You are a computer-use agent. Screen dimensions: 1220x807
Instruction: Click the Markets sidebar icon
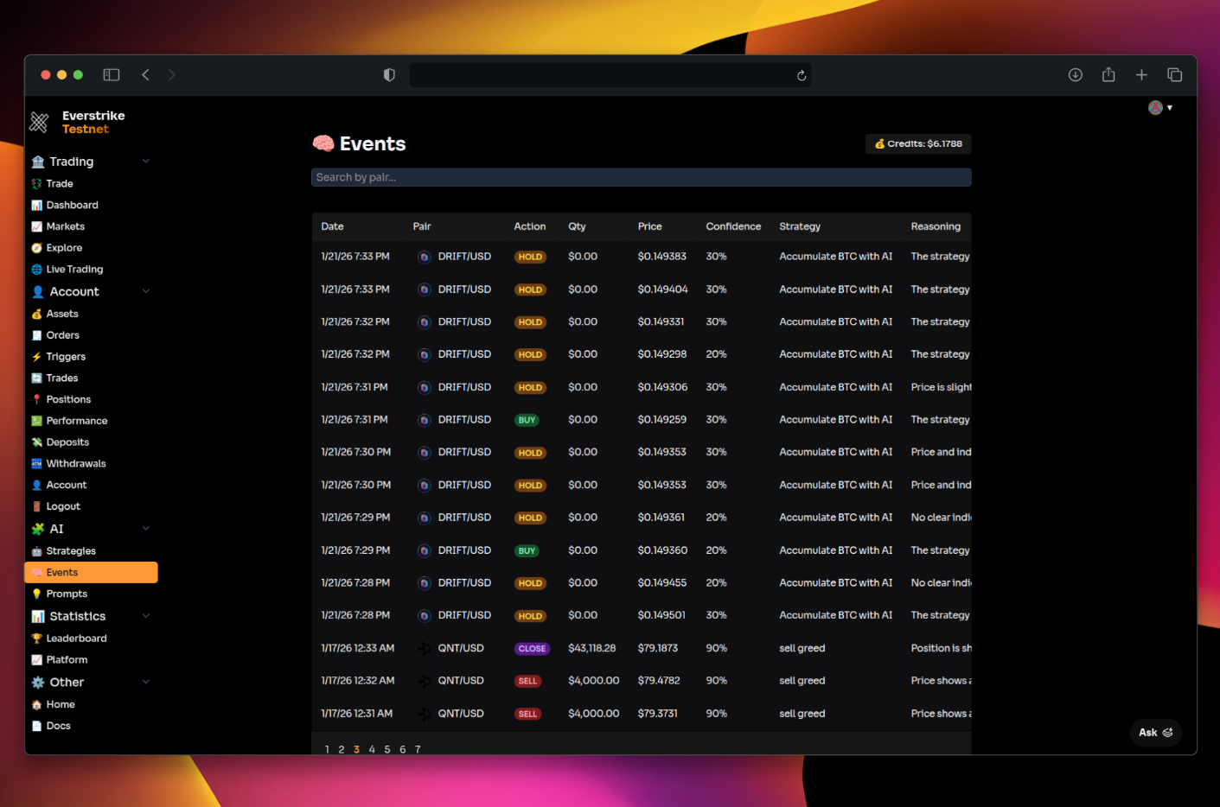pyautogui.click(x=37, y=226)
